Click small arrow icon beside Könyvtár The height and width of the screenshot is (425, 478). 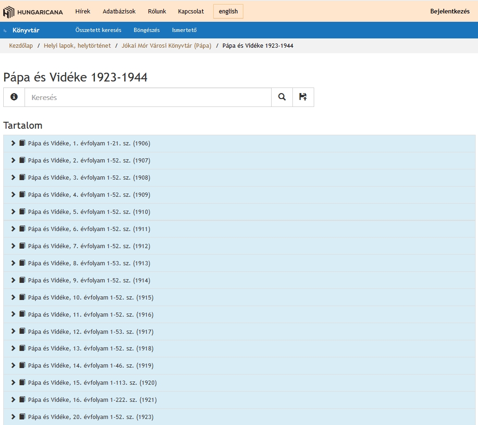pyautogui.click(x=5, y=31)
